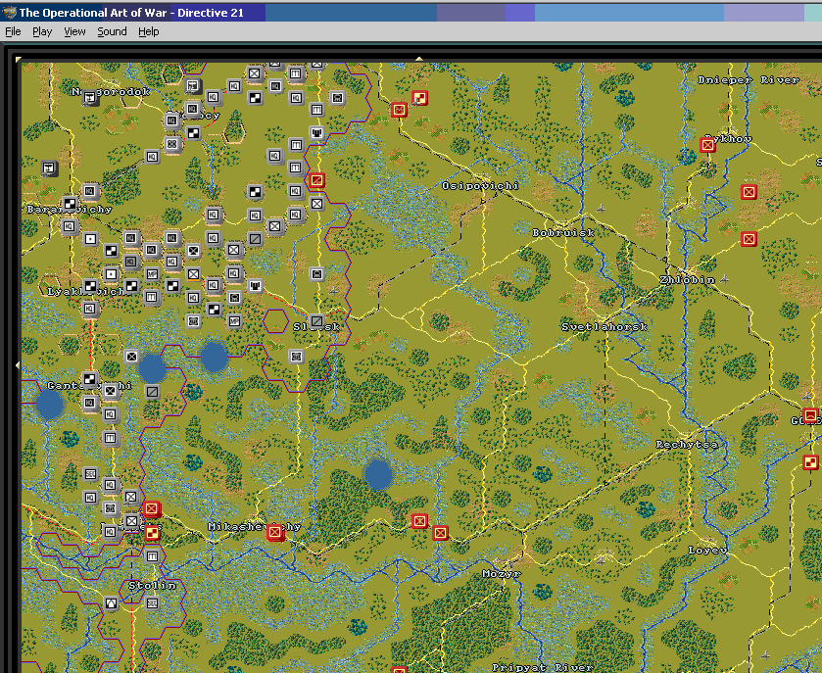Select the gray artillery unit north of Stolin

(152, 556)
